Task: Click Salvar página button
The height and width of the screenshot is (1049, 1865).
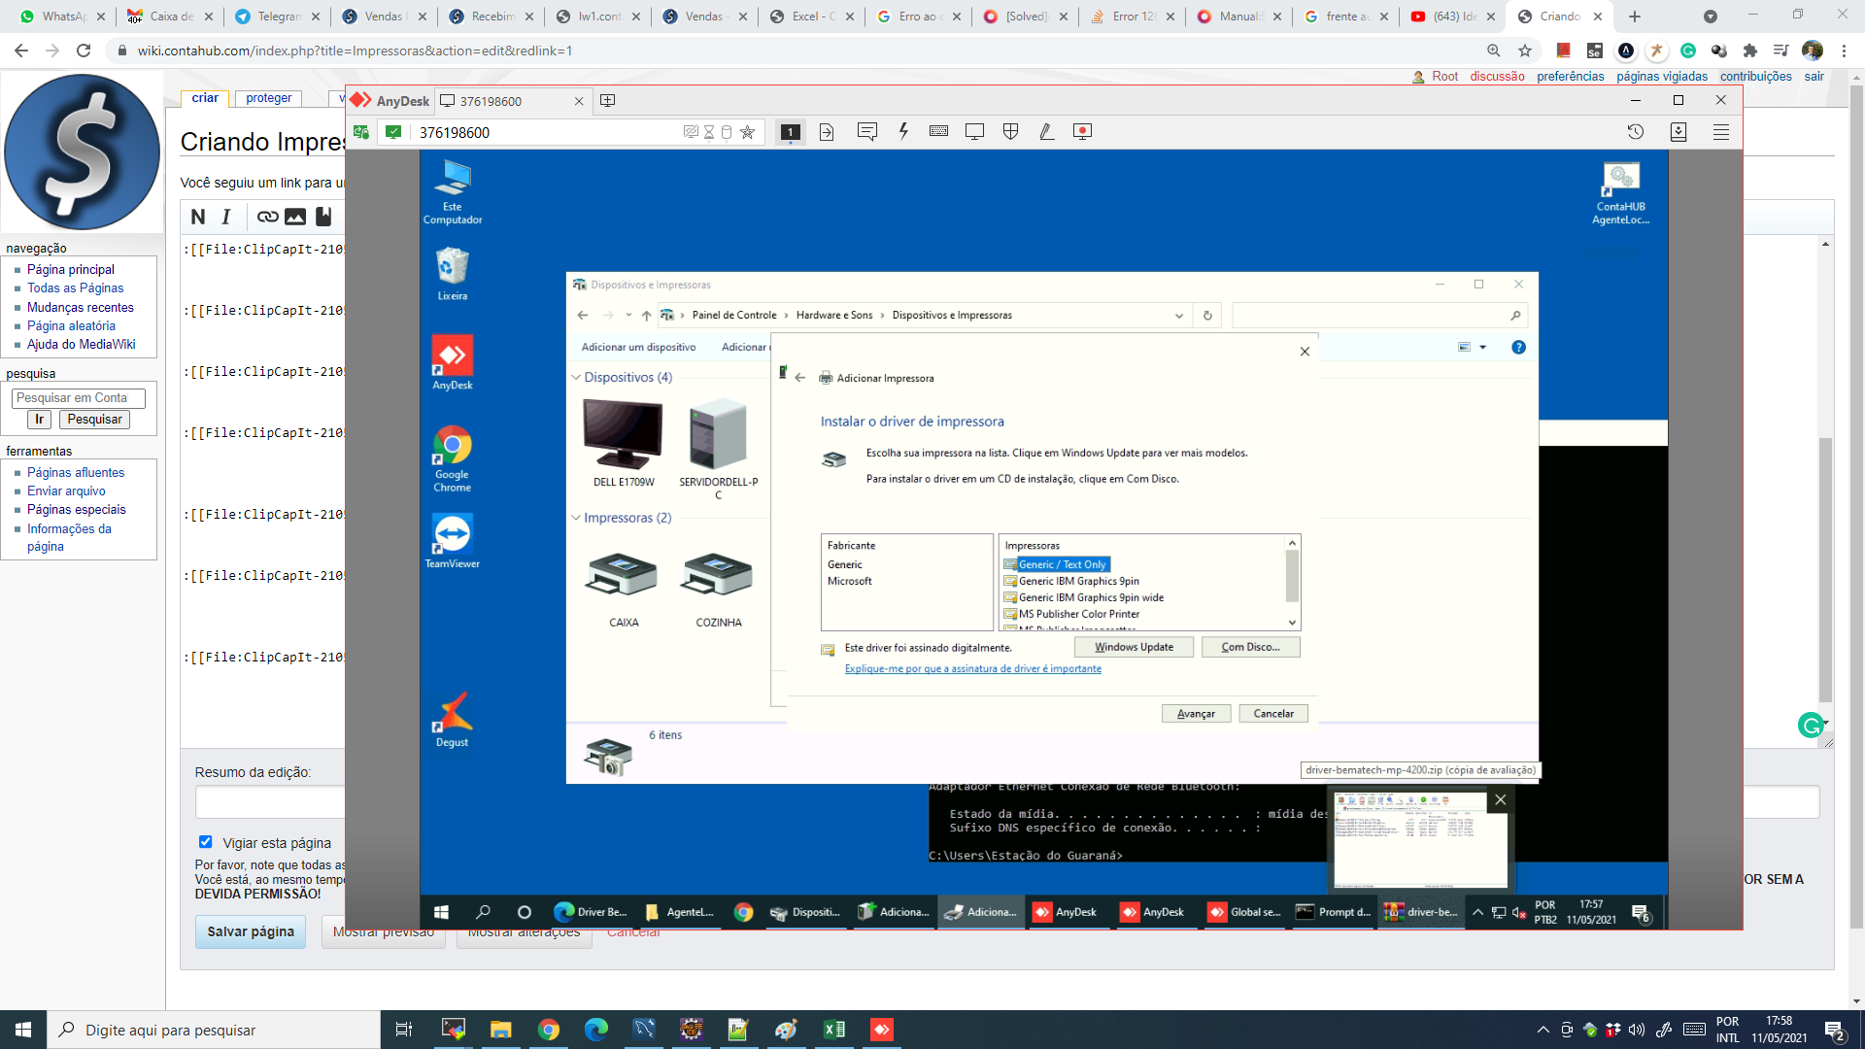Action: tap(251, 931)
